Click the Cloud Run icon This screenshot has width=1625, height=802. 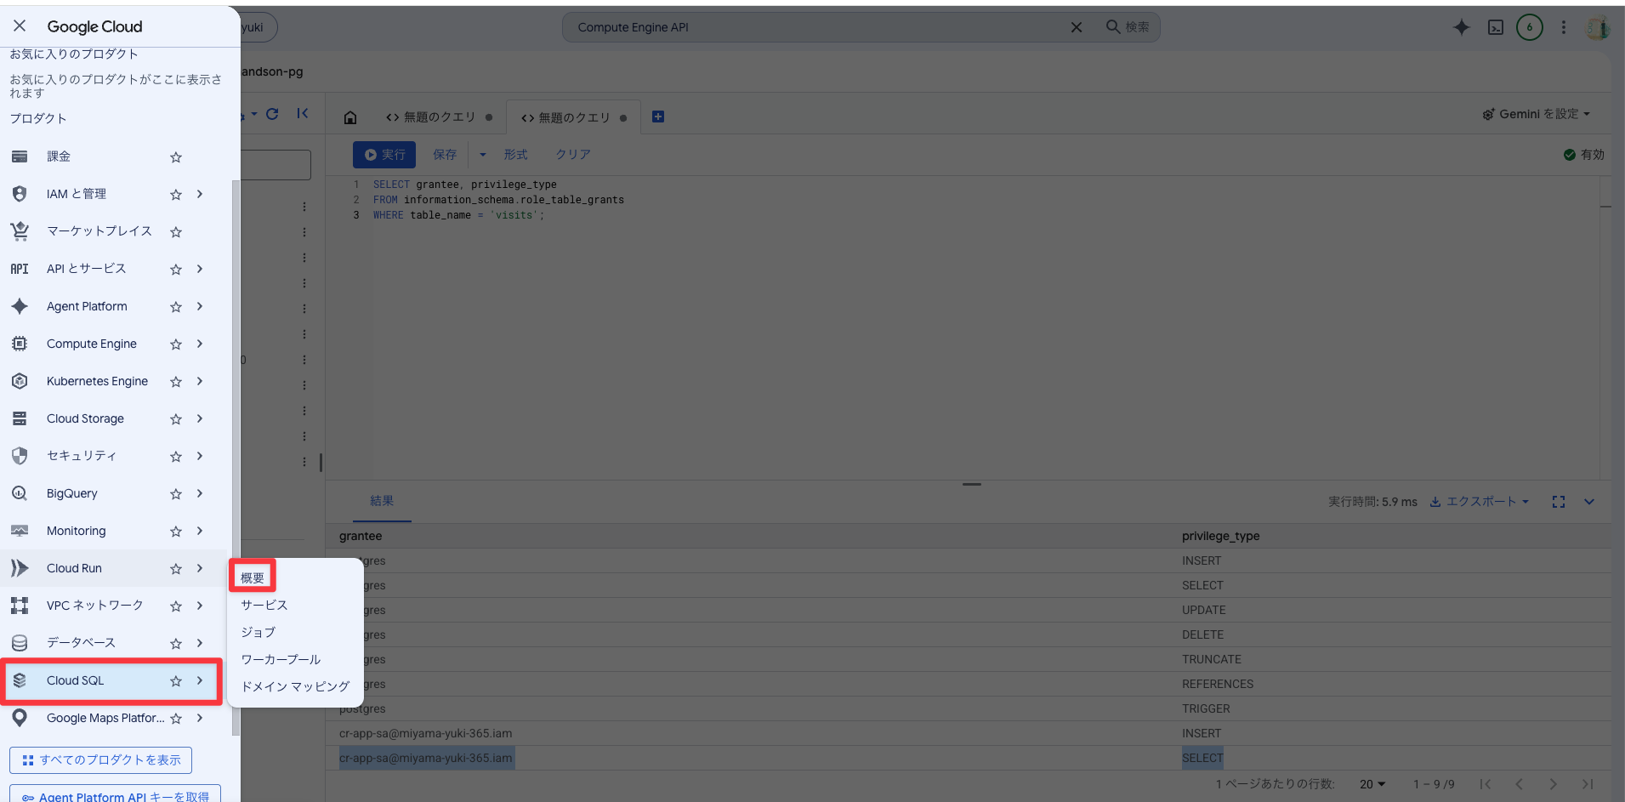(x=20, y=568)
